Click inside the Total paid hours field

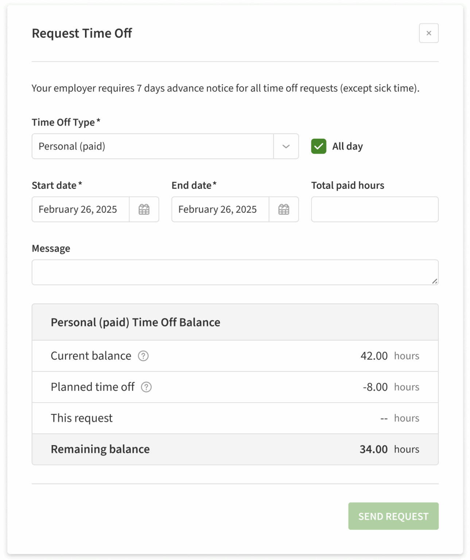(x=374, y=209)
